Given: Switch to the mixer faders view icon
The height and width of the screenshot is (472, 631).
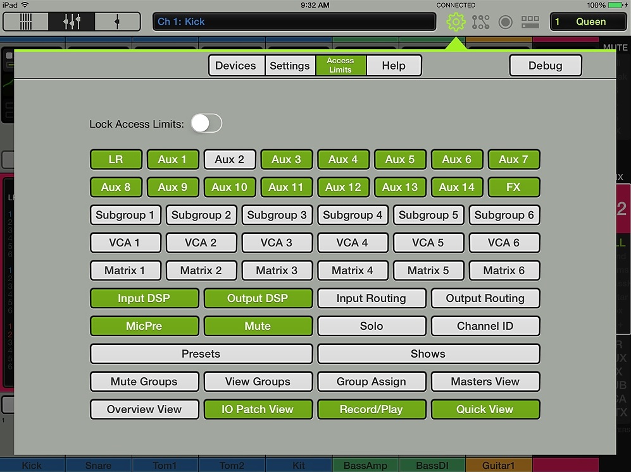Looking at the screenshot, I should coord(72,22).
